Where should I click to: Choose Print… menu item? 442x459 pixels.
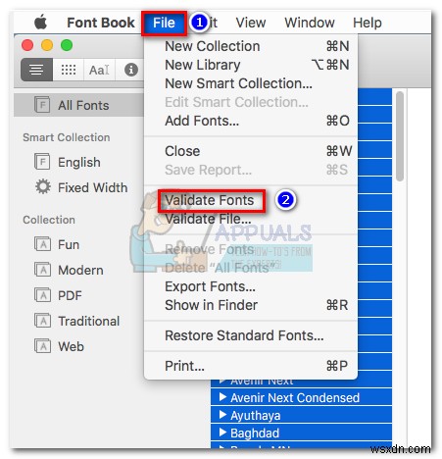tap(251, 366)
